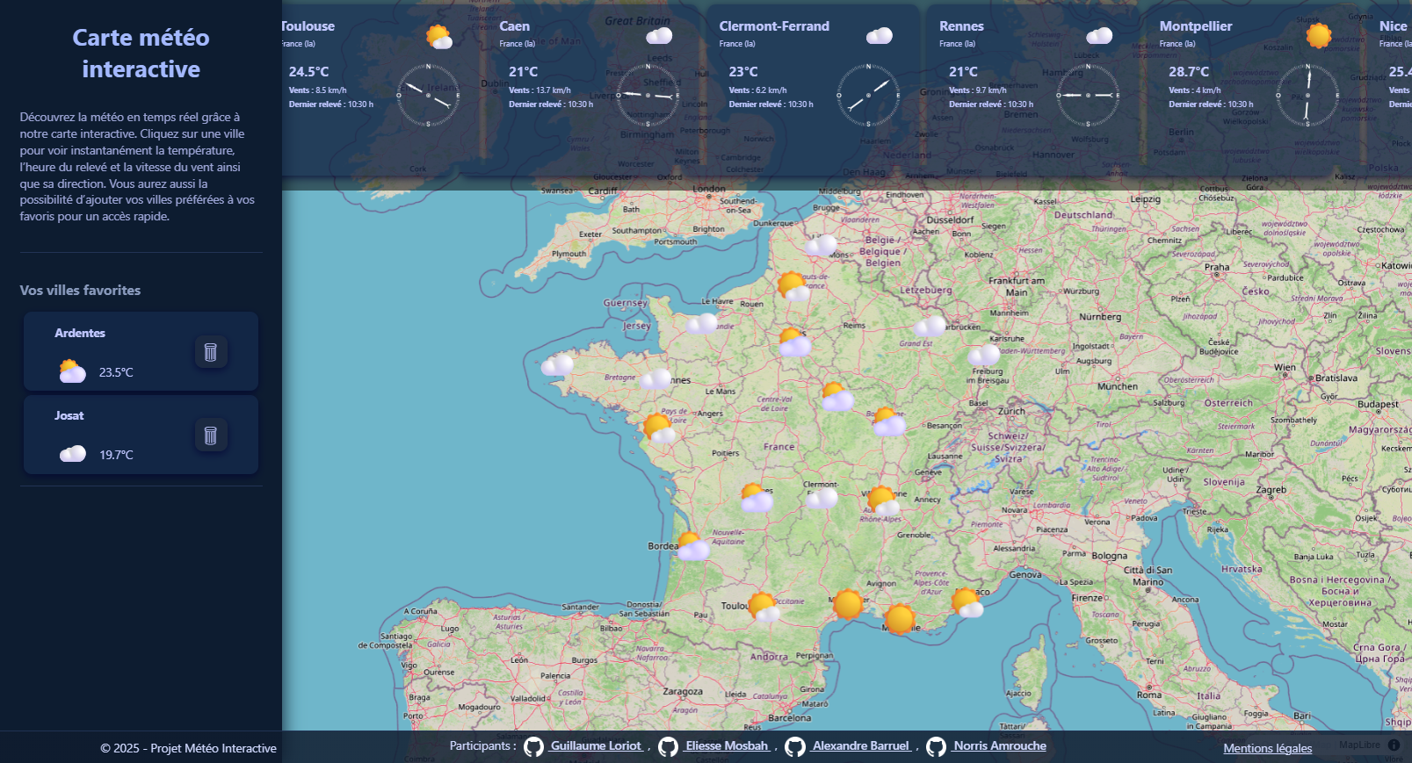Select the weather marker near Besançon
The width and height of the screenshot is (1412, 763).
(888, 422)
